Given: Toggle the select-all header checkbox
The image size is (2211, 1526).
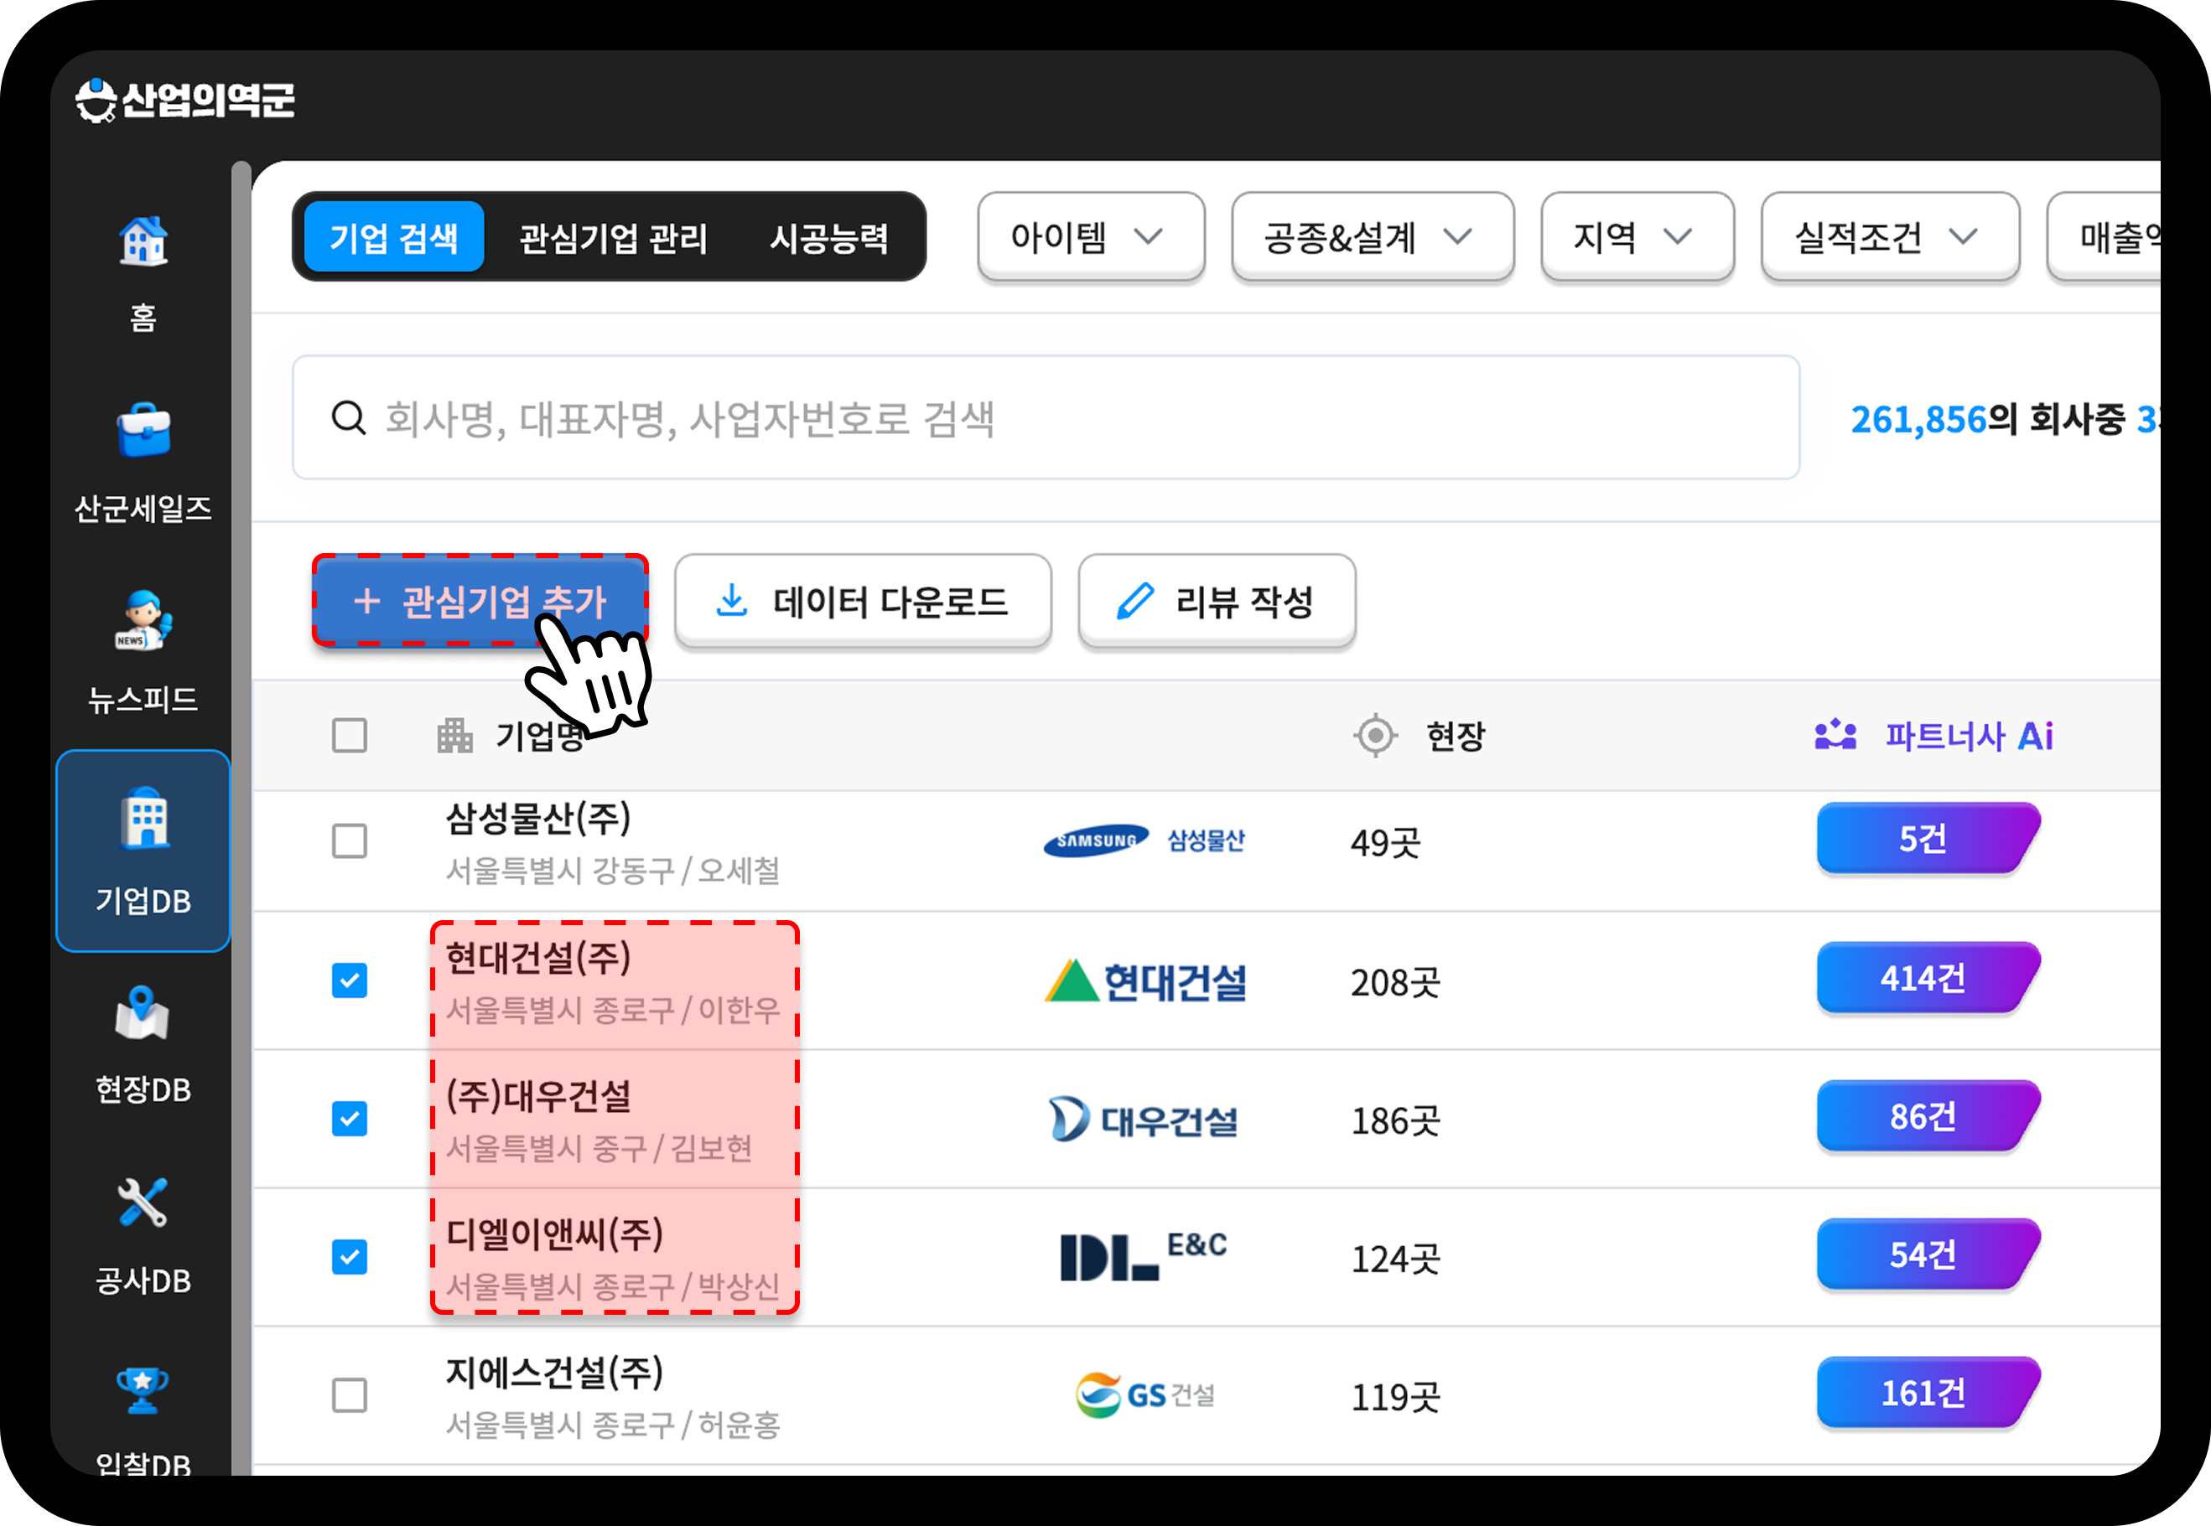Looking at the screenshot, I should [x=349, y=735].
